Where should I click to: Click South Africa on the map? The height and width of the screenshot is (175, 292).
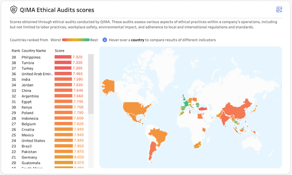coord(197,145)
